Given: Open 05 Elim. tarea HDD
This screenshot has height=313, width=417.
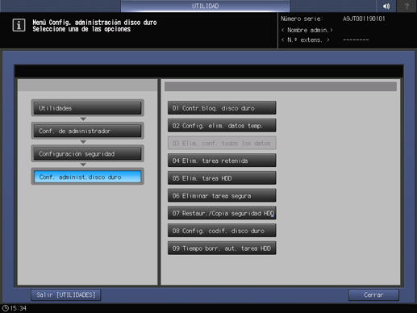Looking at the screenshot, I should [222, 178].
